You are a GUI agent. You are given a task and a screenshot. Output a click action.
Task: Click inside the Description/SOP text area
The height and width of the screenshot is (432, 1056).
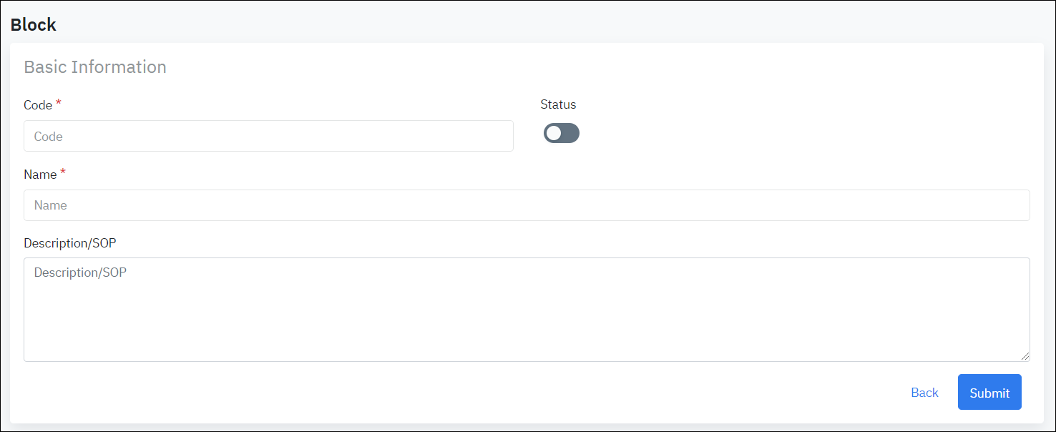[527, 315]
